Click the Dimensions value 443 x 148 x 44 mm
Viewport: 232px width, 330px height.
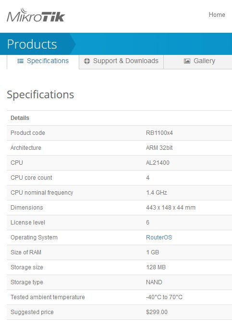click(171, 208)
